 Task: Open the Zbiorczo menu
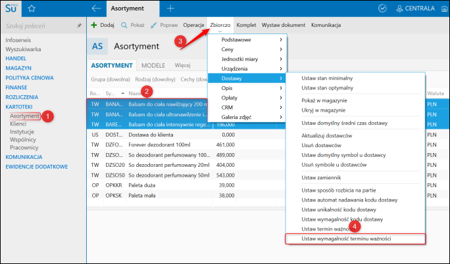pos(220,25)
